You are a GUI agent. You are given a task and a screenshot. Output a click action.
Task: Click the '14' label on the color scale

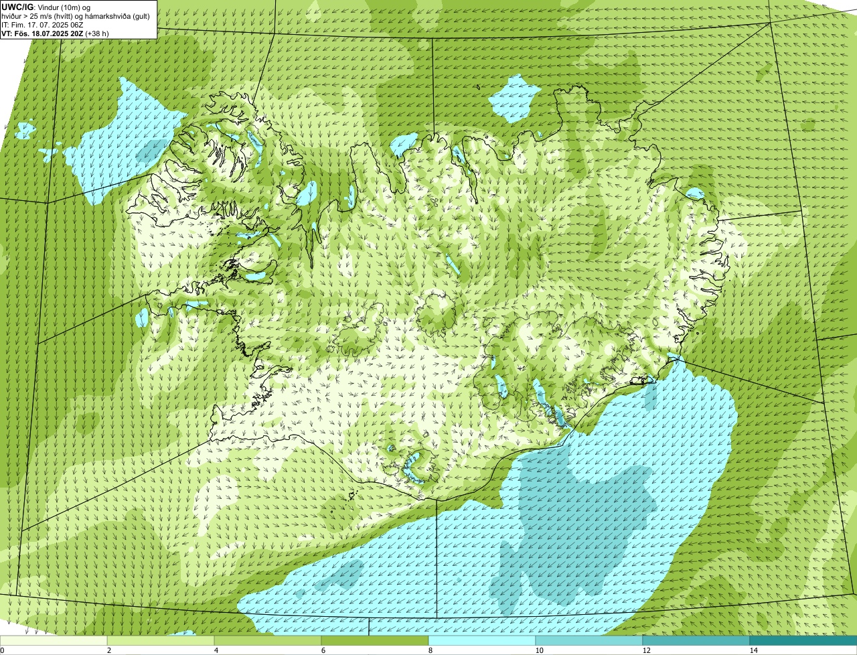[753, 650]
